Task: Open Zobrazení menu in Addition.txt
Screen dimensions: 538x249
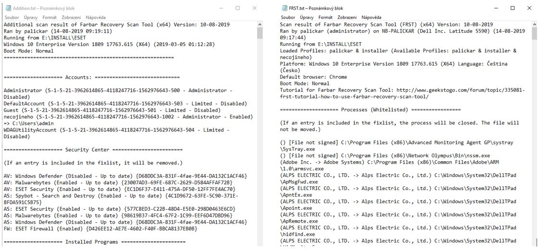Action: click(71, 17)
